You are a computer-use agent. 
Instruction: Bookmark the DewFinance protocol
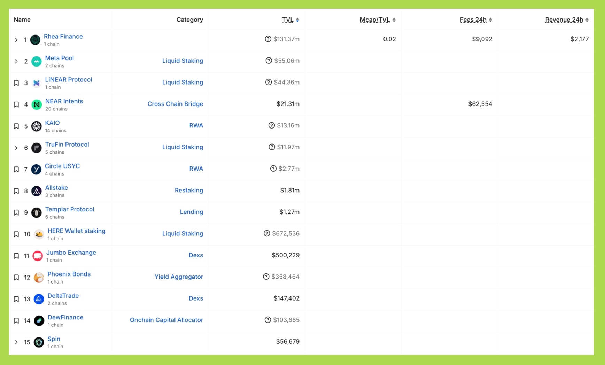[16, 320]
